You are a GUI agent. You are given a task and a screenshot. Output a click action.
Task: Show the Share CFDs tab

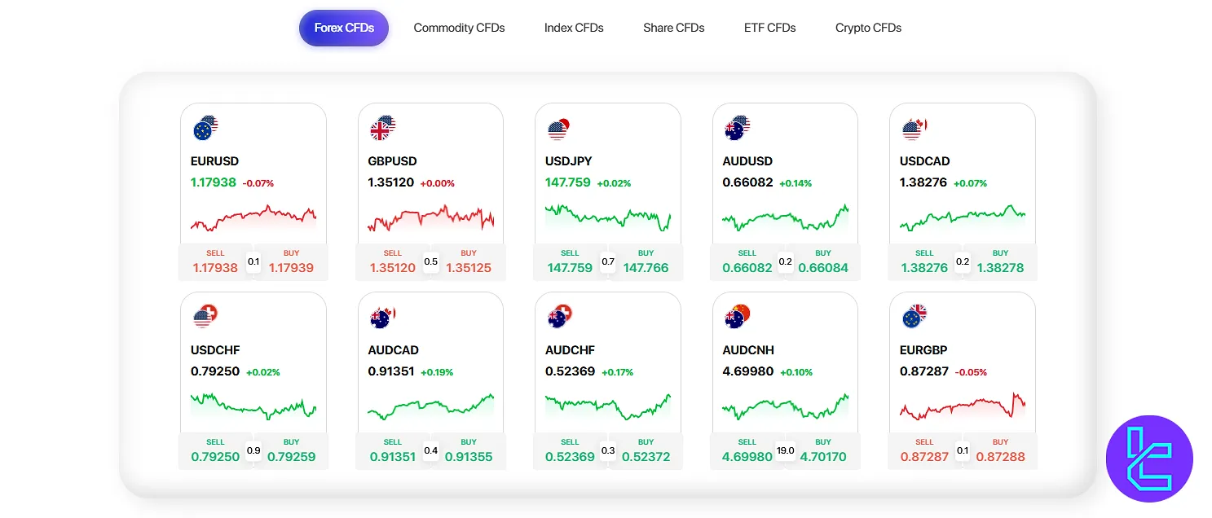point(673,28)
